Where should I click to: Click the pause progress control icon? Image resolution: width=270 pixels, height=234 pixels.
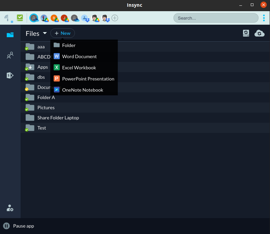coord(6,226)
